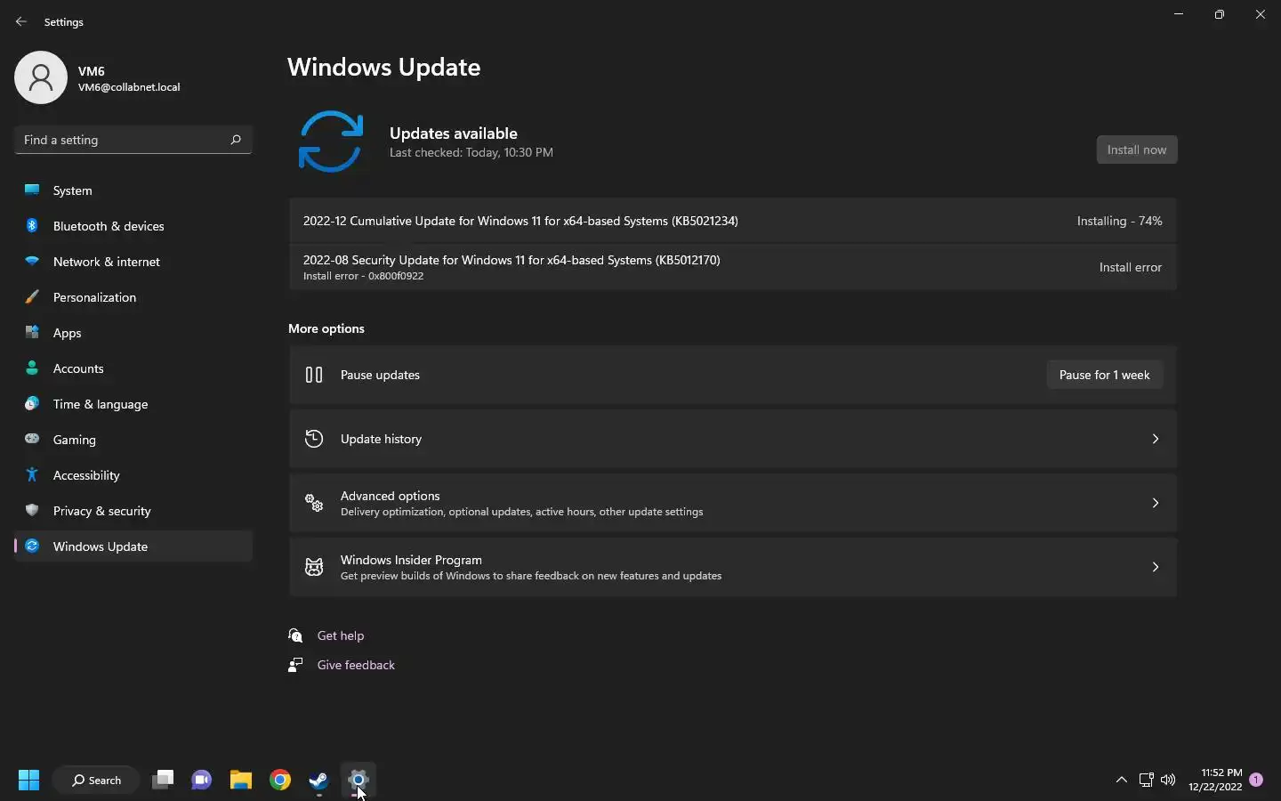Switch to Network & internet
This screenshot has height=801, width=1281.
point(133,262)
